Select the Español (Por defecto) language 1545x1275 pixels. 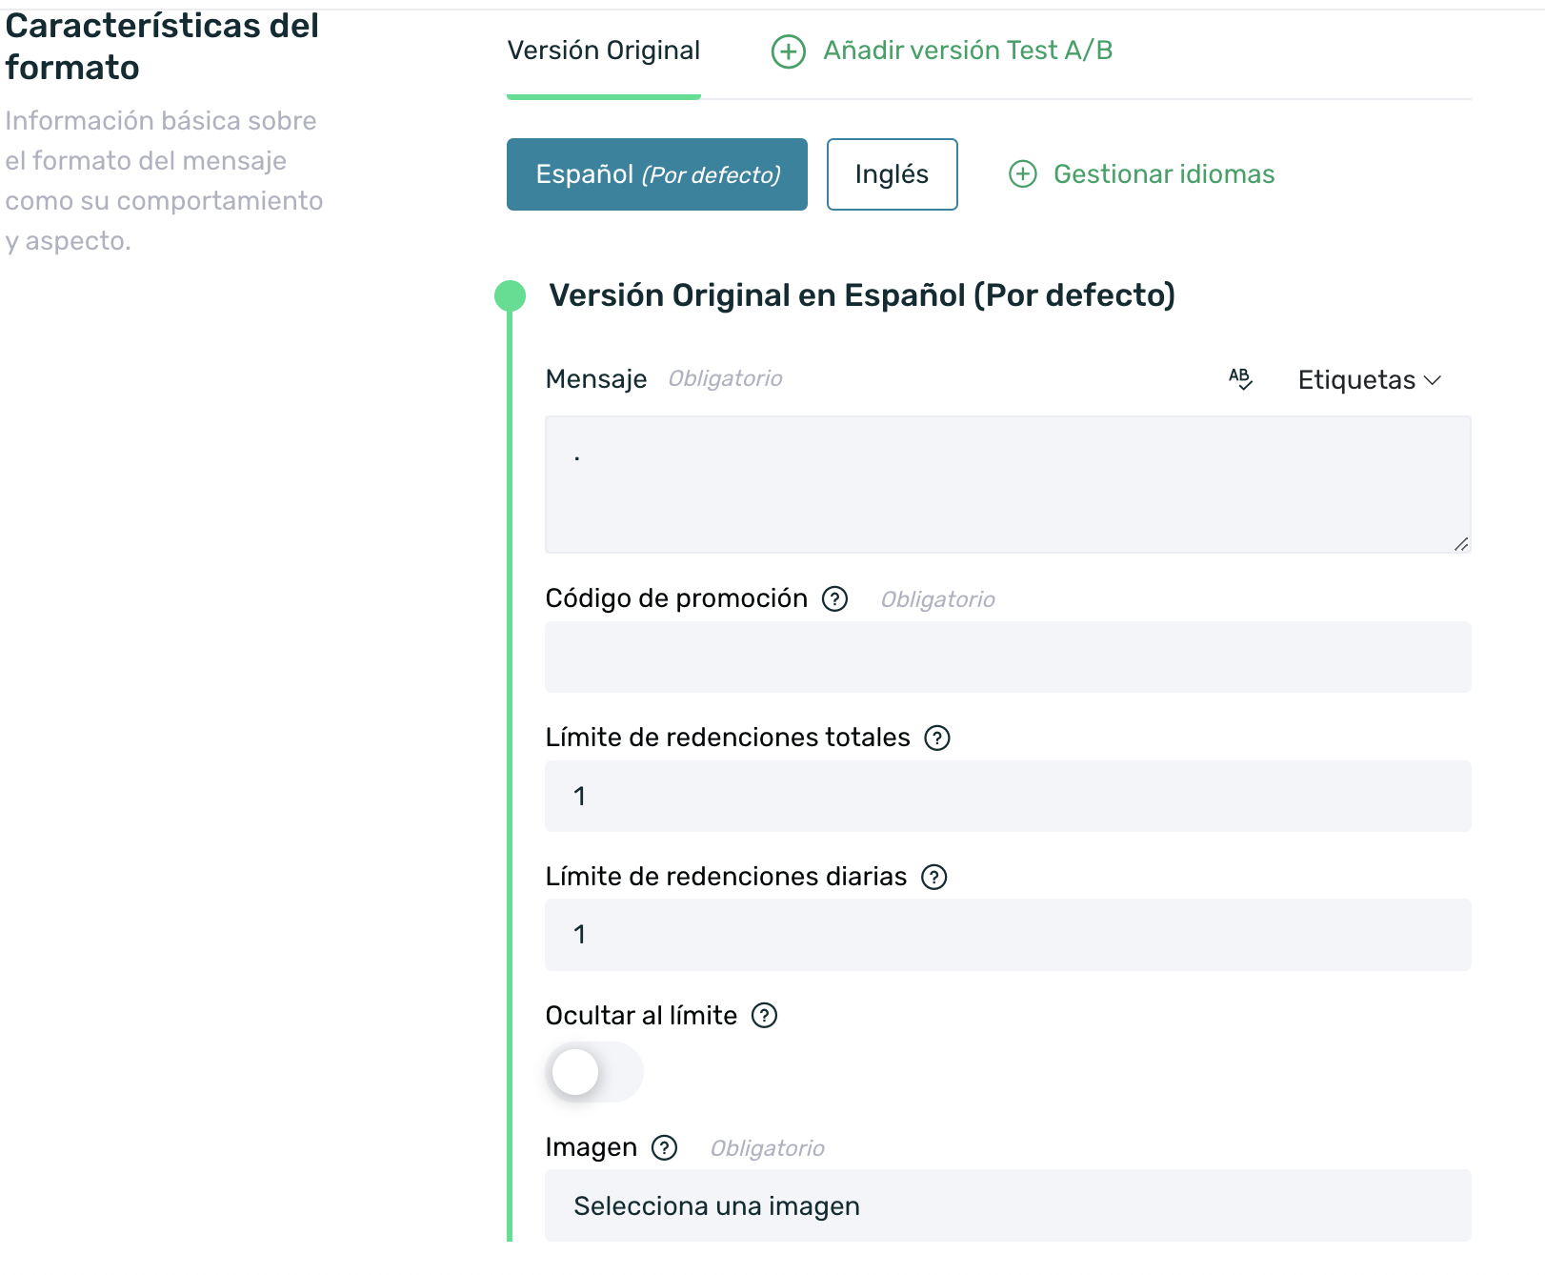(x=657, y=174)
